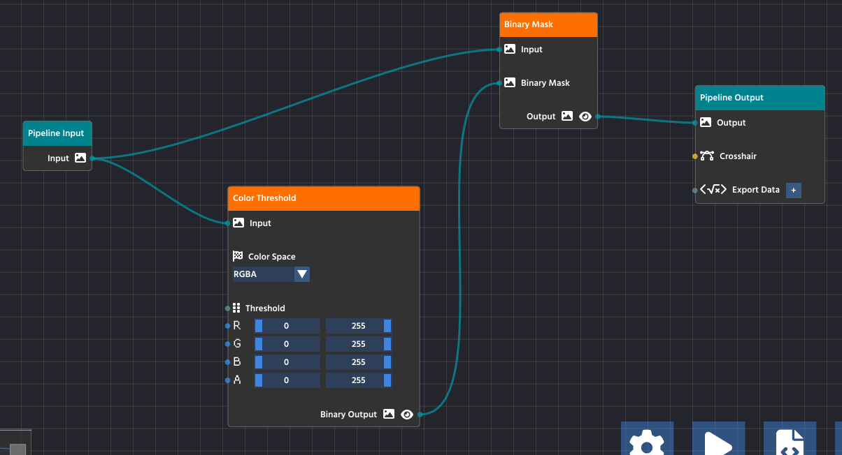The width and height of the screenshot is (842, 455).
Task: Add a new Export Data entry with plus button
Action: pyautogui.click(x=793, y=190)
